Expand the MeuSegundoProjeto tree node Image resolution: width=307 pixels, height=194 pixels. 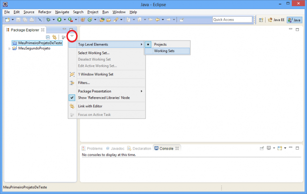[x=9, y=49]
